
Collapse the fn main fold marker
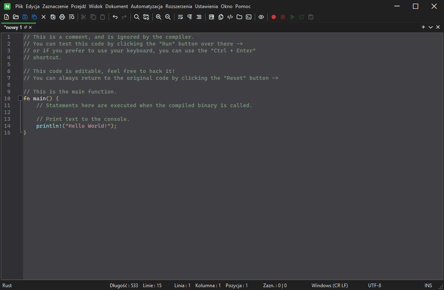pos(20,98)
